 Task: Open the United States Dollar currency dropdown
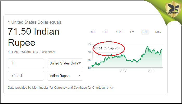click(65, 63)
